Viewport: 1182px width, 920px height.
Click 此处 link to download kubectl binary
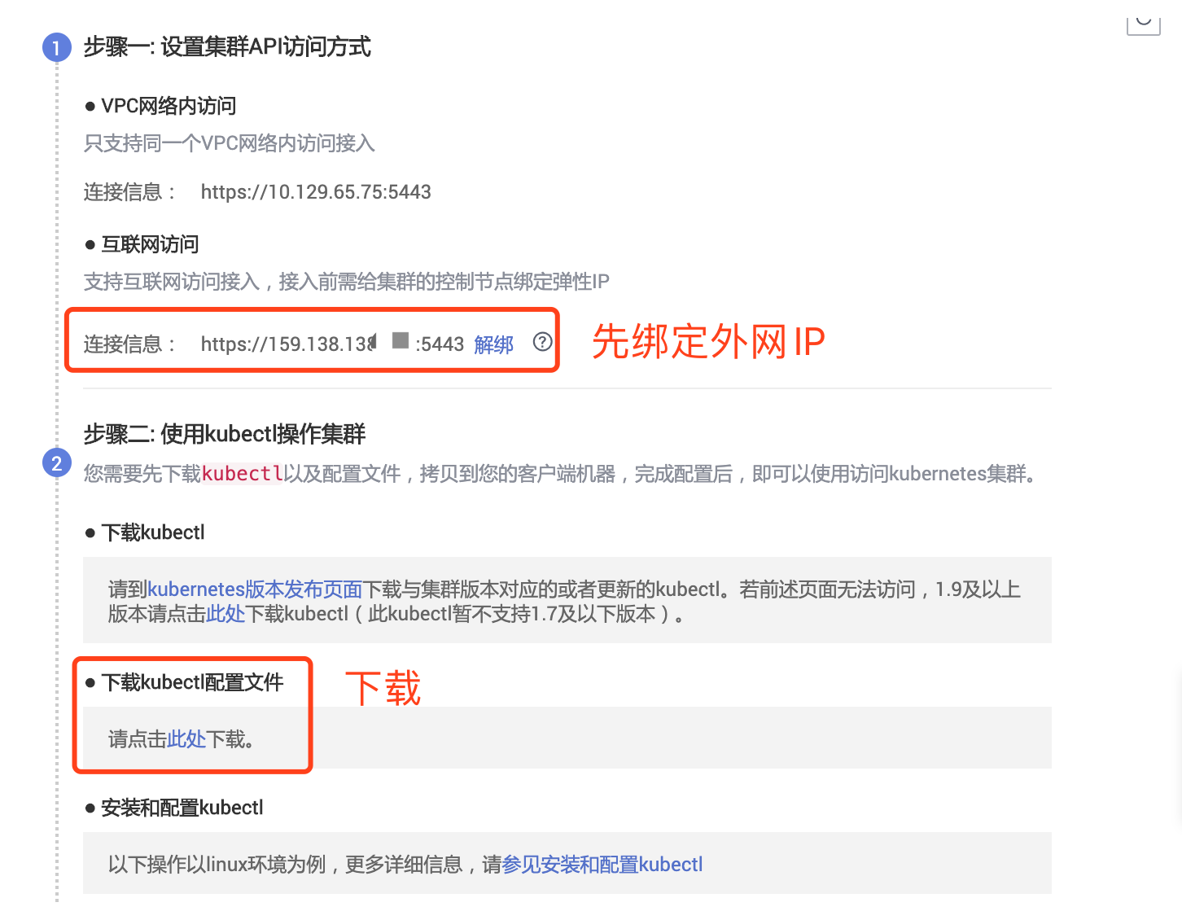225,614
